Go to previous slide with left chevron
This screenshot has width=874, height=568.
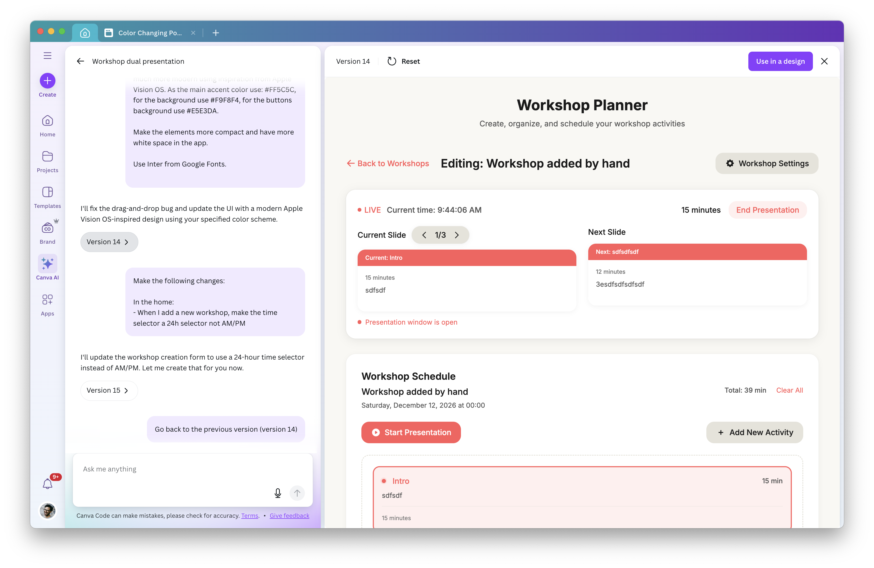tap(424, 235)
